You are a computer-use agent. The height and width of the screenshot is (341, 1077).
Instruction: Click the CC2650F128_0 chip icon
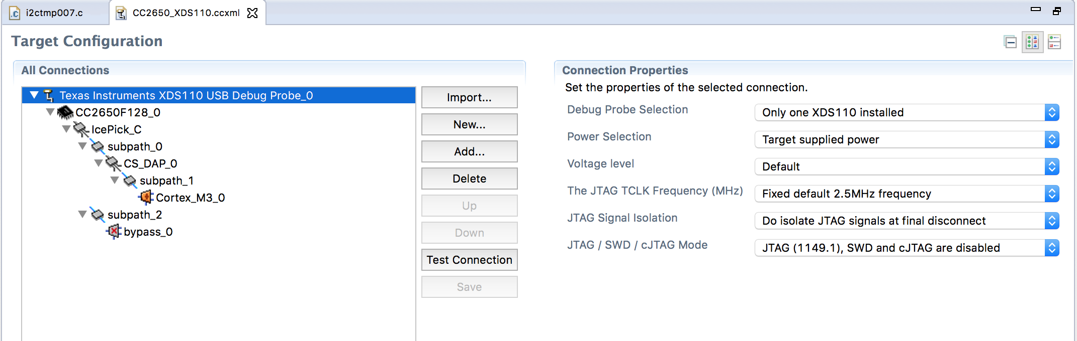point(65,112)
